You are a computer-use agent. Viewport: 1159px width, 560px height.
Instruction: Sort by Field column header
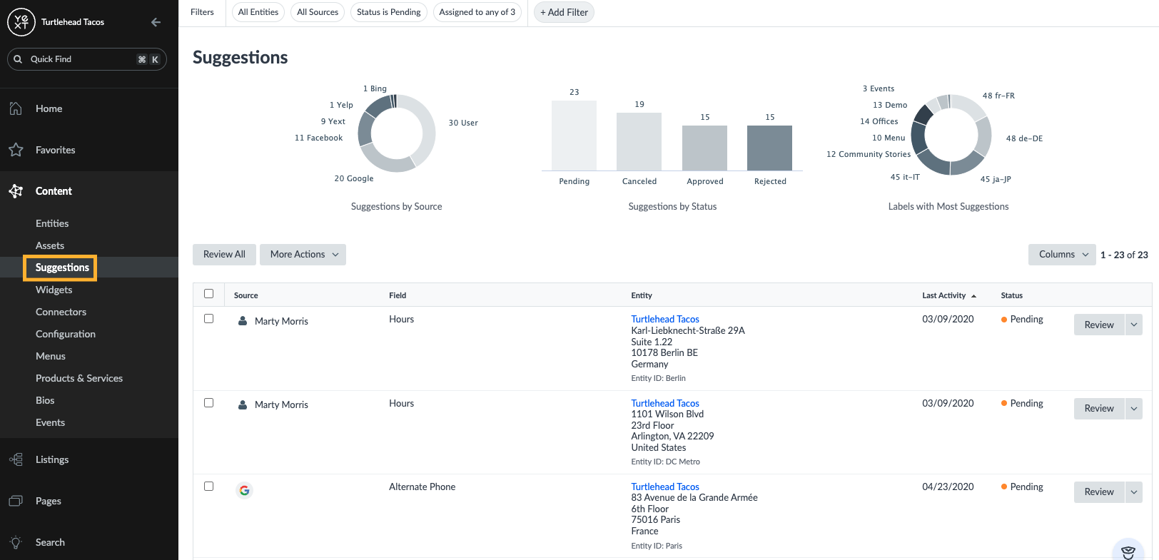pos(398,295)
